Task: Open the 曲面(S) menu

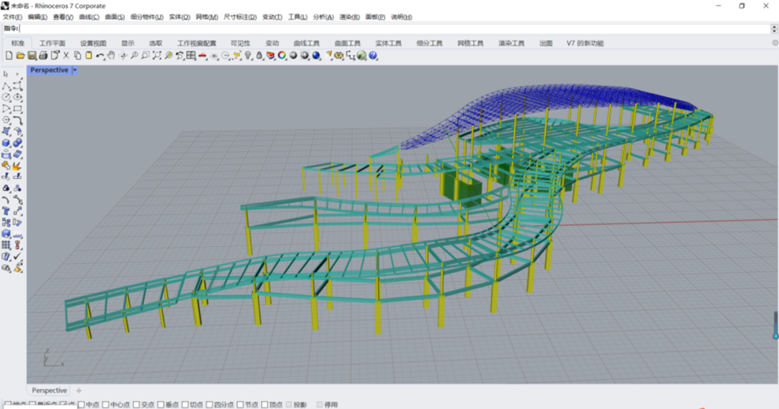Action: point(115,17)
